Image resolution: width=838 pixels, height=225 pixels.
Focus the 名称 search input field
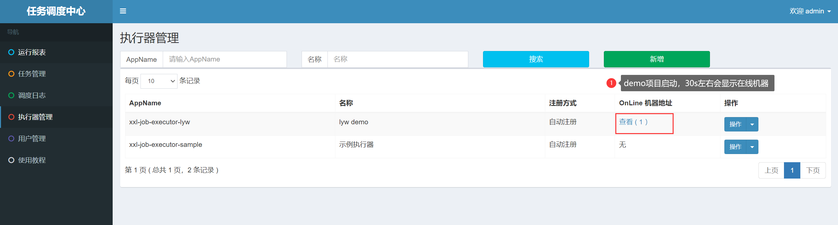[x=398, y=59]
